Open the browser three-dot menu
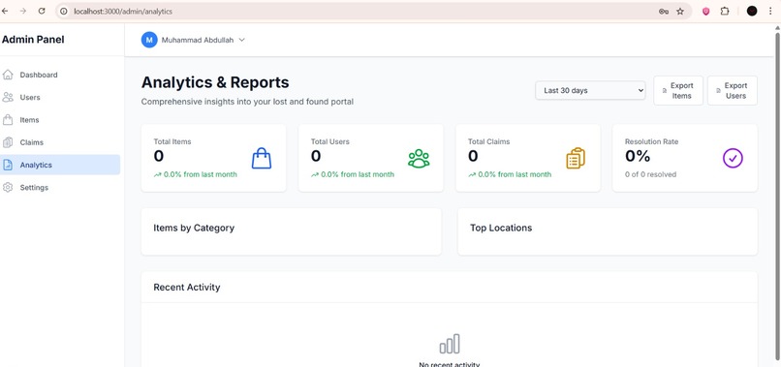This screenshot has height=367, width=781. coord(771,11)
